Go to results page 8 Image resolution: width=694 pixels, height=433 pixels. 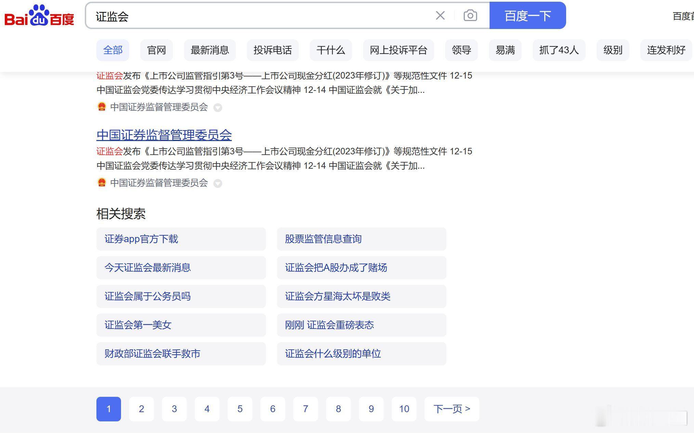pyautogui.click(x=338, y=409)
